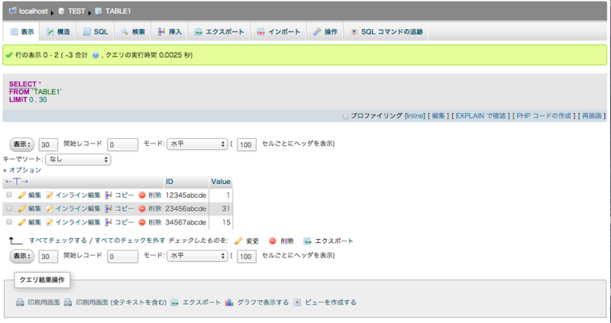Click すべてチェックする link
The image size is (611, 323).
[58, 241]
